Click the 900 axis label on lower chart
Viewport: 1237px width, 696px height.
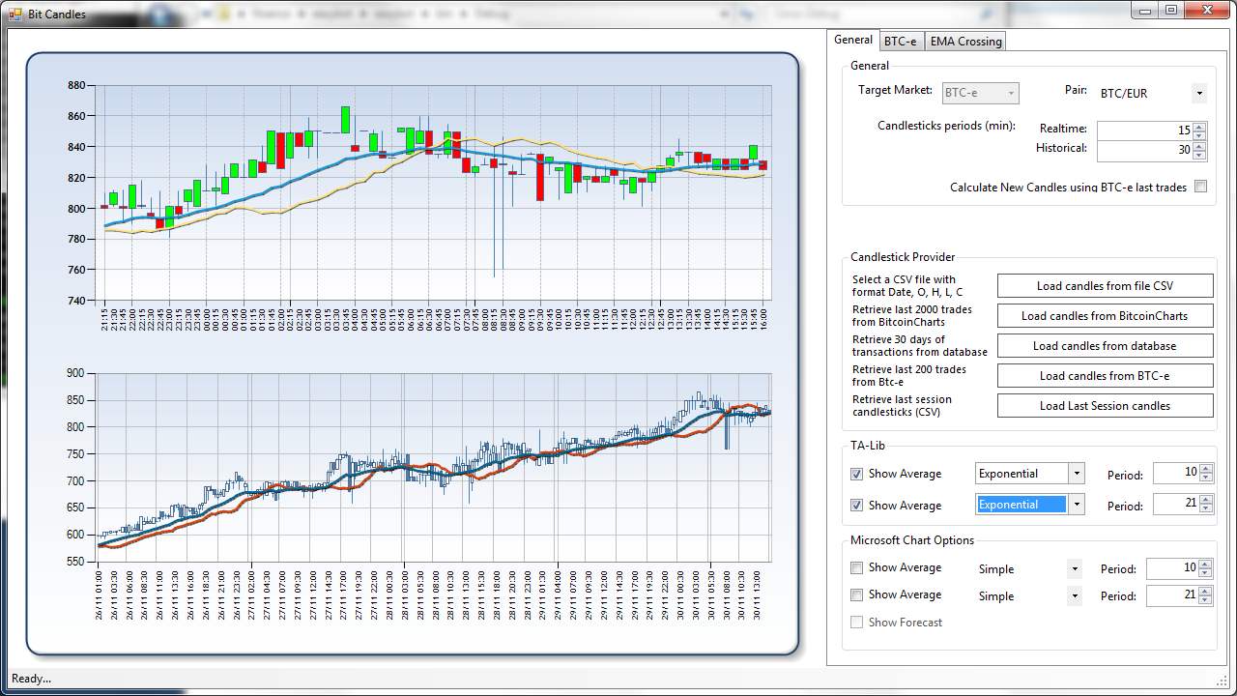(x=75, y=373)
